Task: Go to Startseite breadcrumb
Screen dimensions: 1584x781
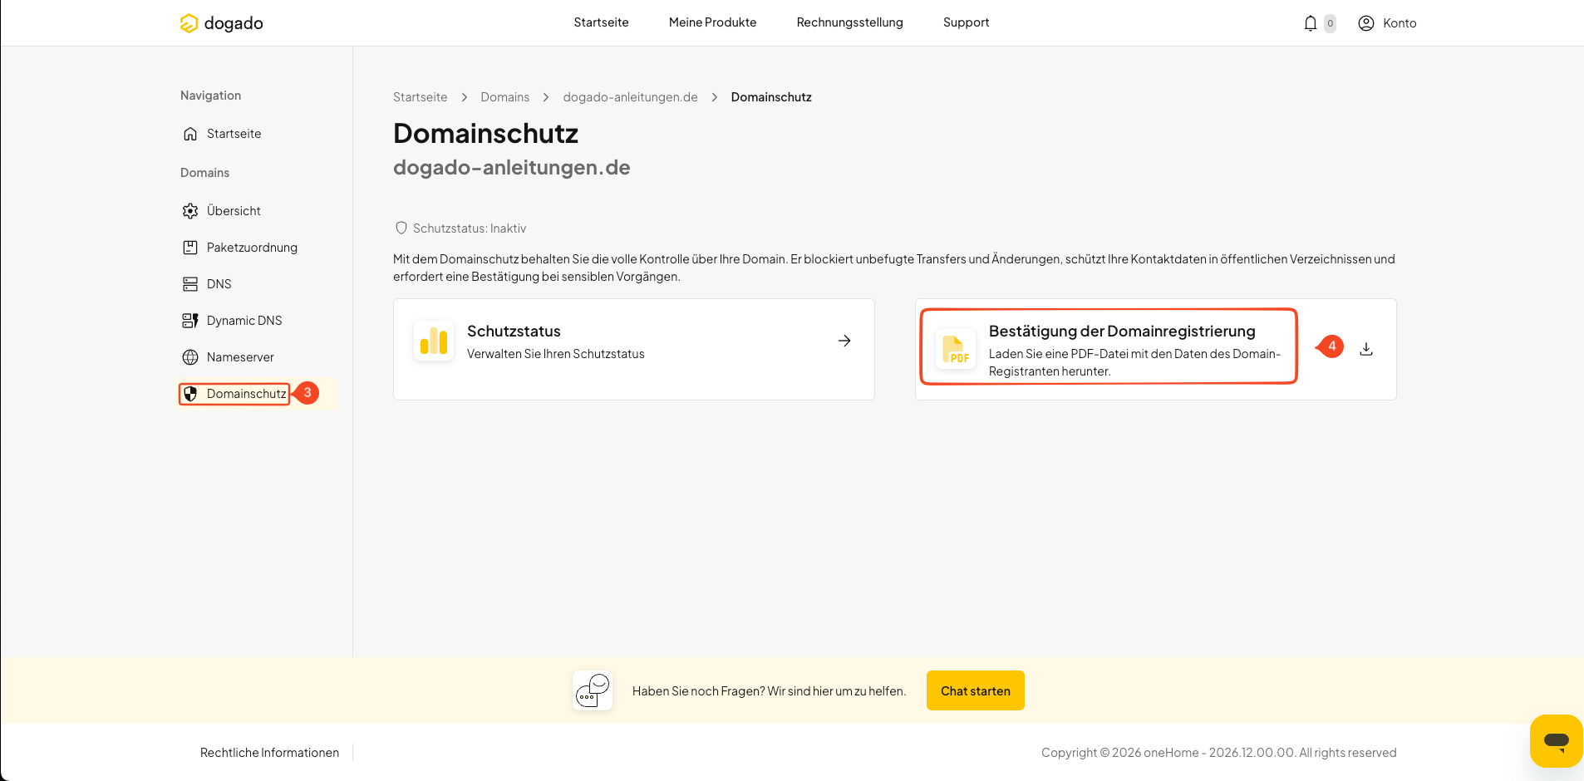Action: pos(420,97)
